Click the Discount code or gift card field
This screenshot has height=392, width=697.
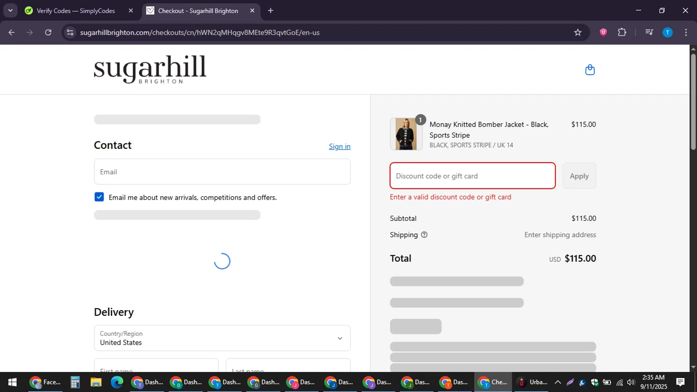point(473,176)
